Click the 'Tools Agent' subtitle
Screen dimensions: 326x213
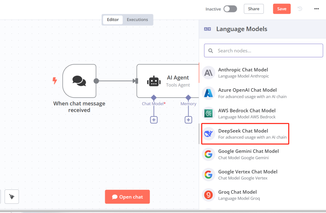pyautogui.click(x=178, y=85)
